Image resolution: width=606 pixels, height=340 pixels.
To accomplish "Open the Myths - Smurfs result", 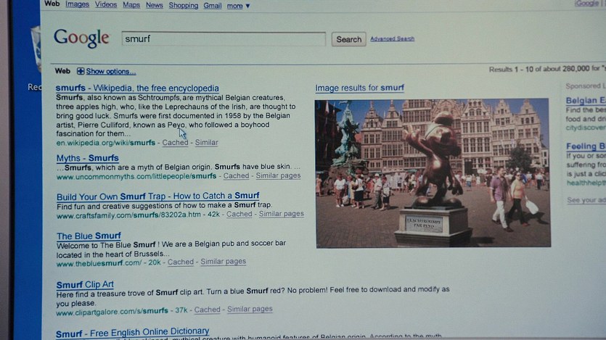I will [87, 158].
